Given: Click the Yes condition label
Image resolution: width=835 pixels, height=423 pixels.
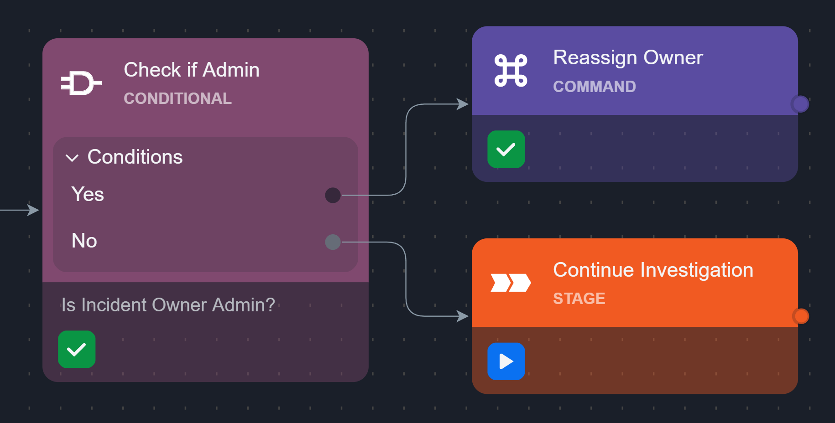Looking at the screenshot, I should [88, 194].
